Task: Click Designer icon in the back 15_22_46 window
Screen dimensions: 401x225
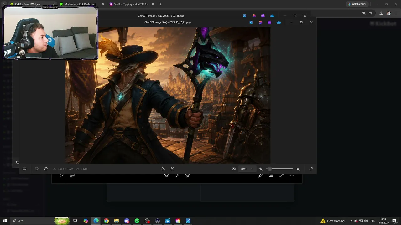Action: tap(254, 16)
